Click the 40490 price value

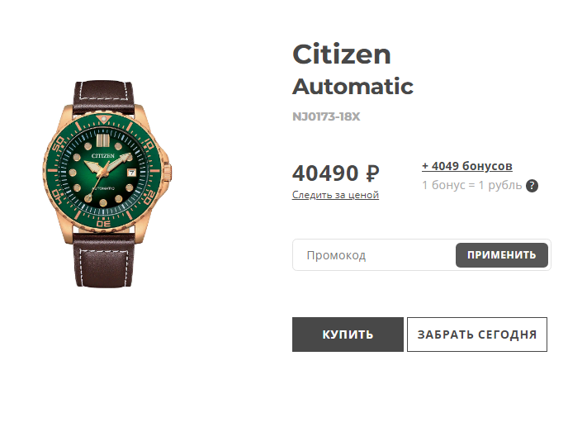(x=325, y=173)
